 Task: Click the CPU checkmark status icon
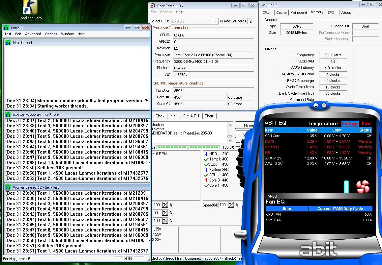coord(206,175)
